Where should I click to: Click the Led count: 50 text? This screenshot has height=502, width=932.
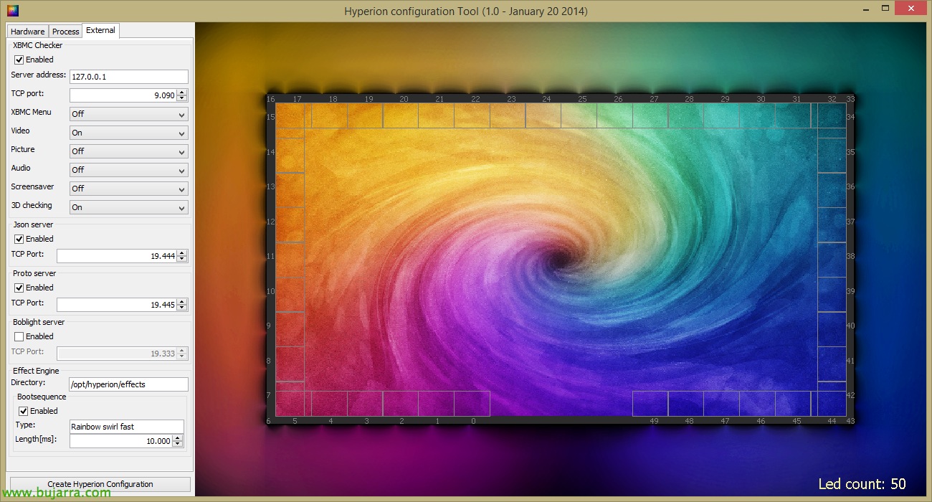[862, 484]
